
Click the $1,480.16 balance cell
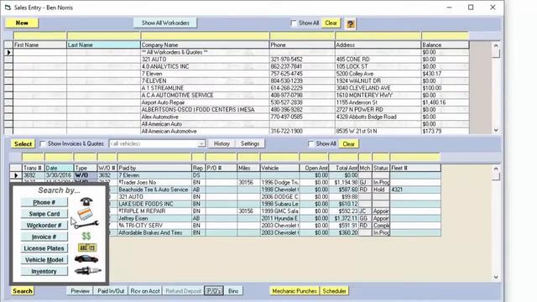[445, 102]
